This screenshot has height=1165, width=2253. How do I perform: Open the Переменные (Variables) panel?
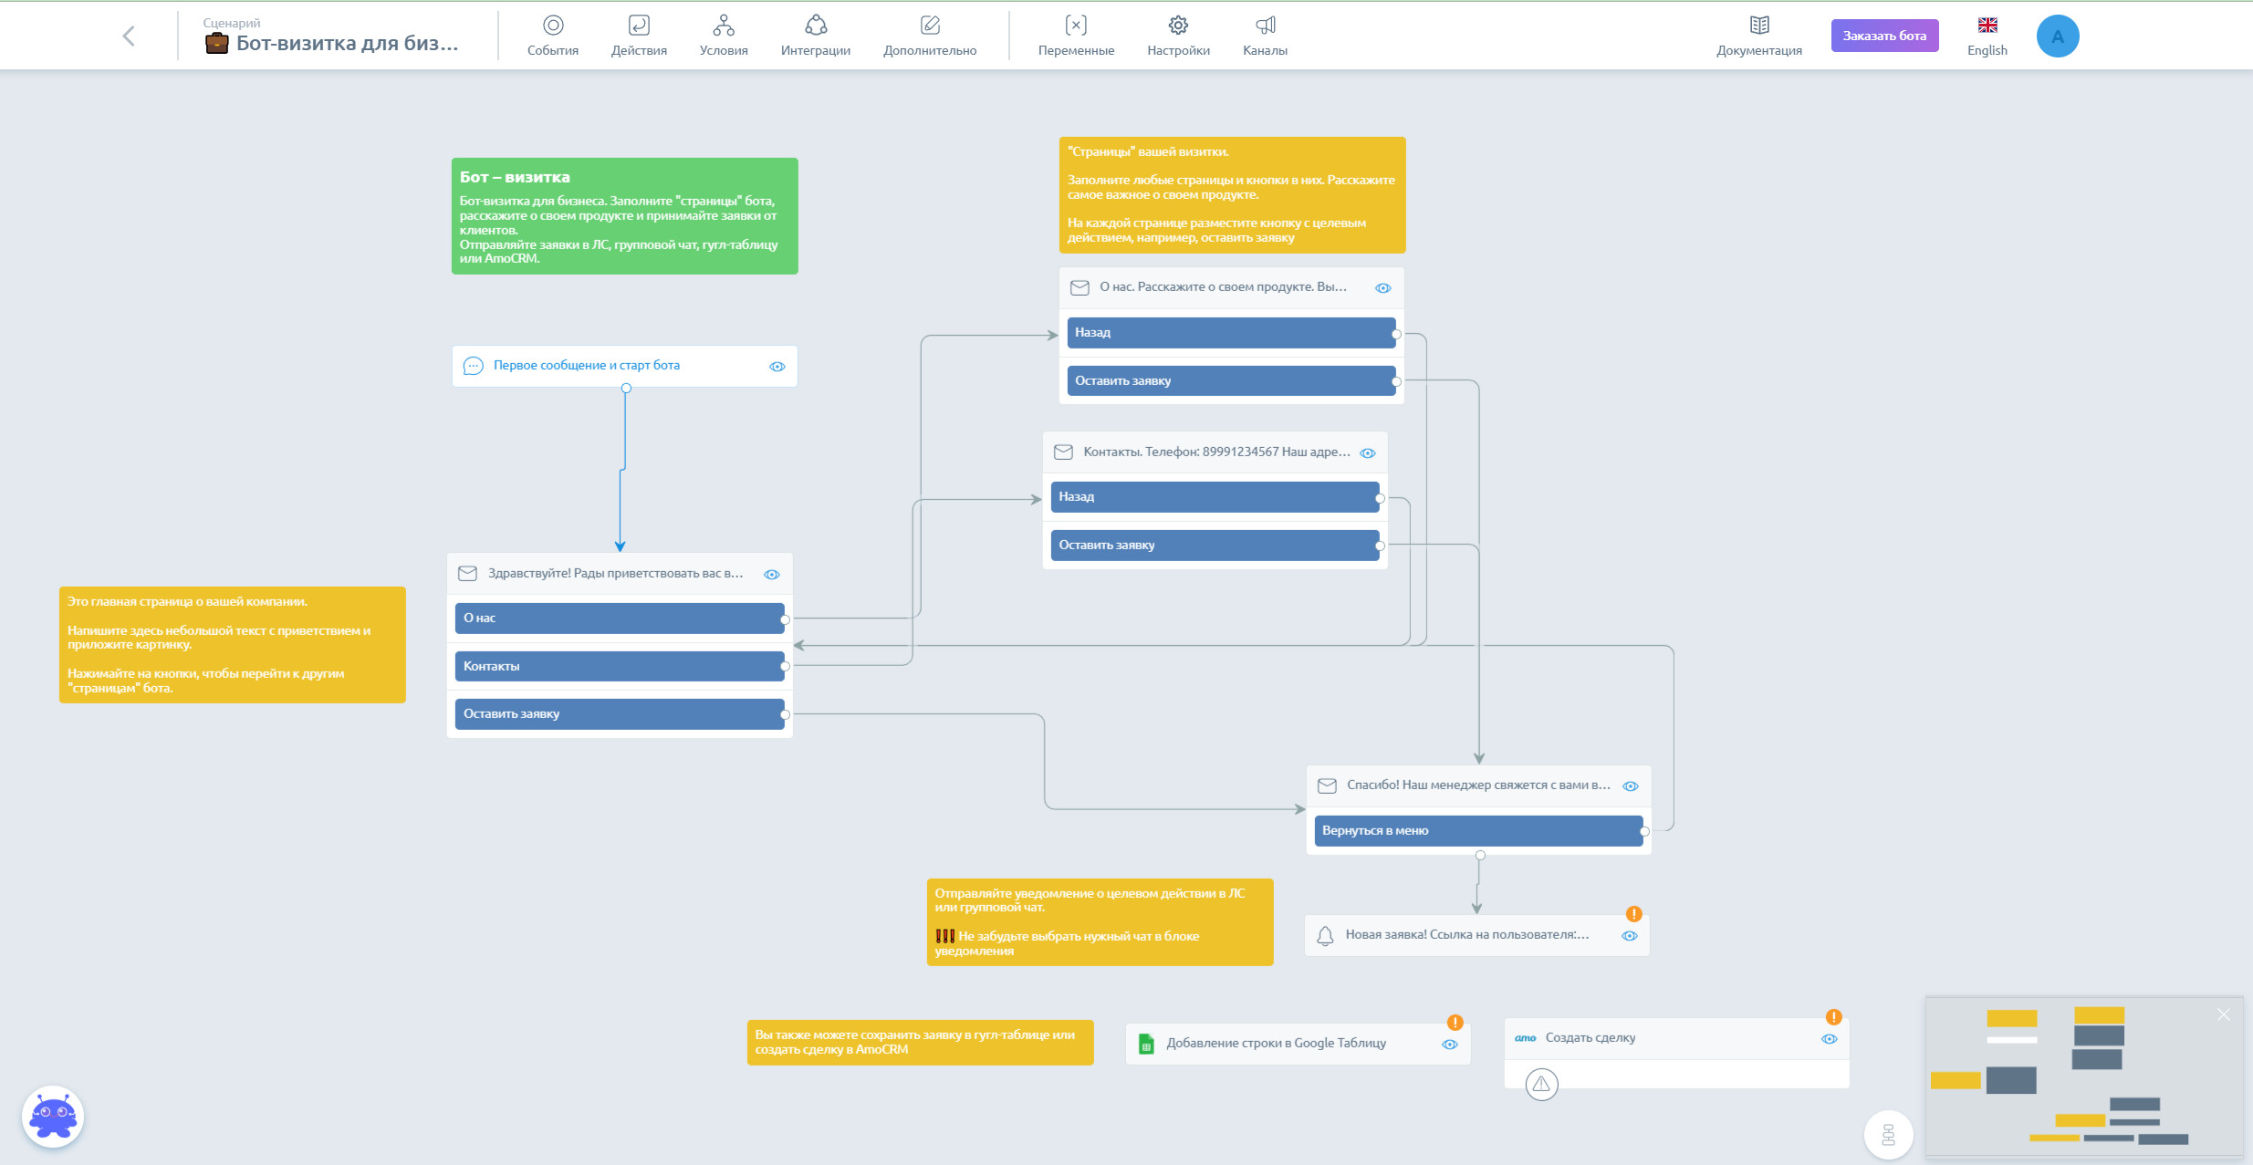(x=1075, y=35)
